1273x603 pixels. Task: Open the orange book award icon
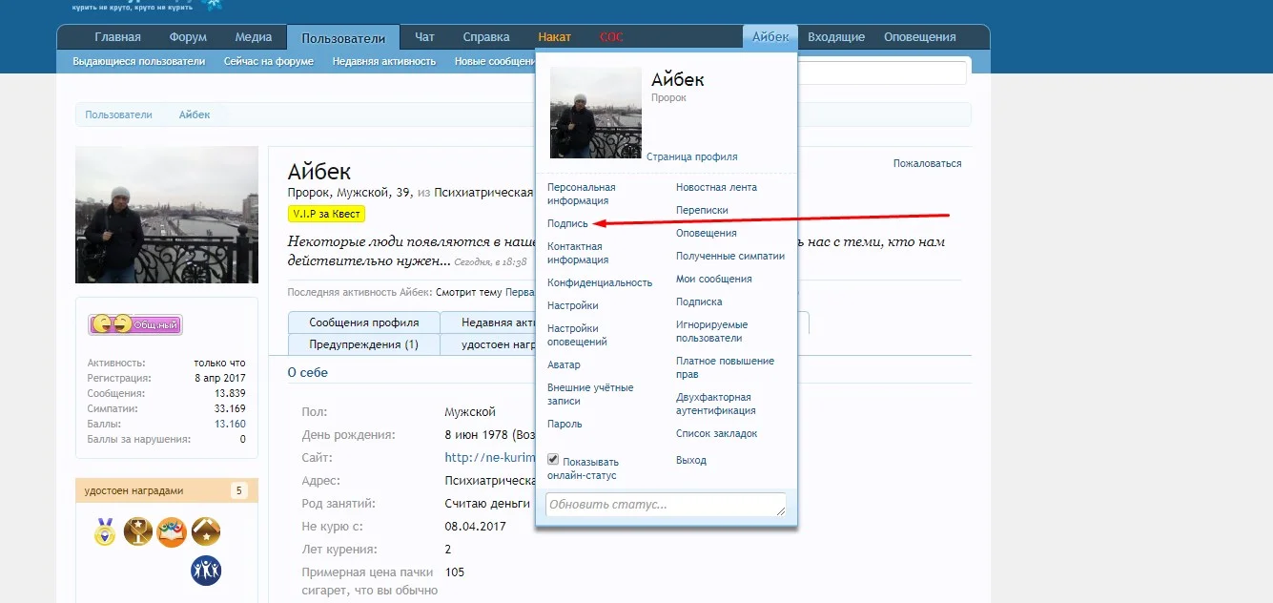tap(172, 532)
